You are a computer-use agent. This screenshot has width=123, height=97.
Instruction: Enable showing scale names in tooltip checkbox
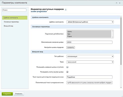pos(67,67)
